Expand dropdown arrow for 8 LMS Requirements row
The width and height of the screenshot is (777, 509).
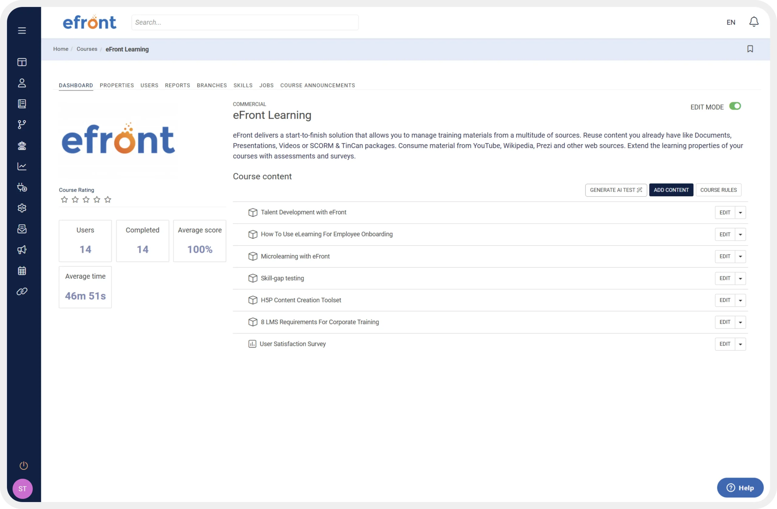point(740,322)
